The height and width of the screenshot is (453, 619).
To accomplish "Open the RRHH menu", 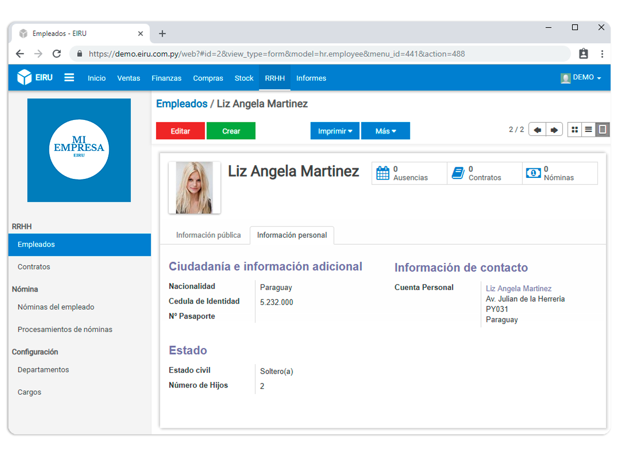I will click(274, 78).
